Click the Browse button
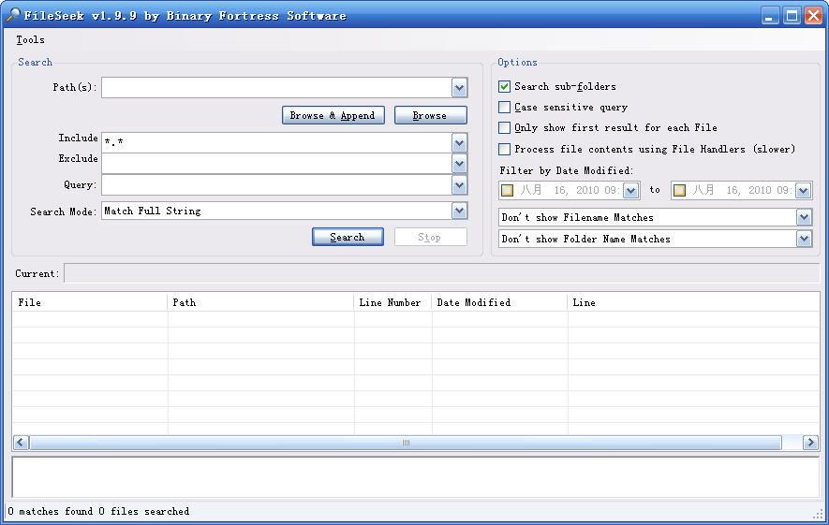829x525 pixels. (430, 115)
